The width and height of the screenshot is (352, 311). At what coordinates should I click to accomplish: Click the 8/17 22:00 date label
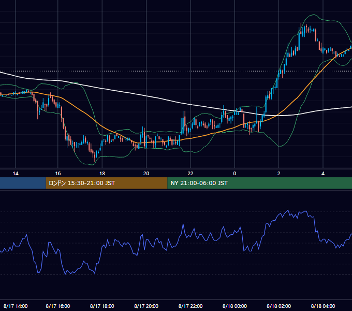pyautogui.click(x=190, y=306)
